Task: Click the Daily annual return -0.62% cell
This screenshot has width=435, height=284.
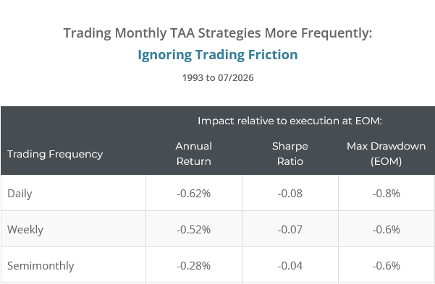Action: pyautogui.click(x=194, y=193)
